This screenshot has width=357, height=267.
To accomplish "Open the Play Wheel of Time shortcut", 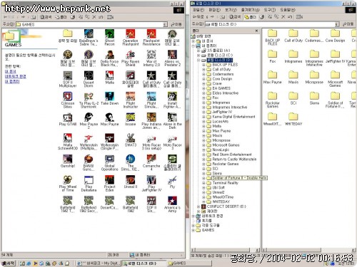I will (68, 184).
